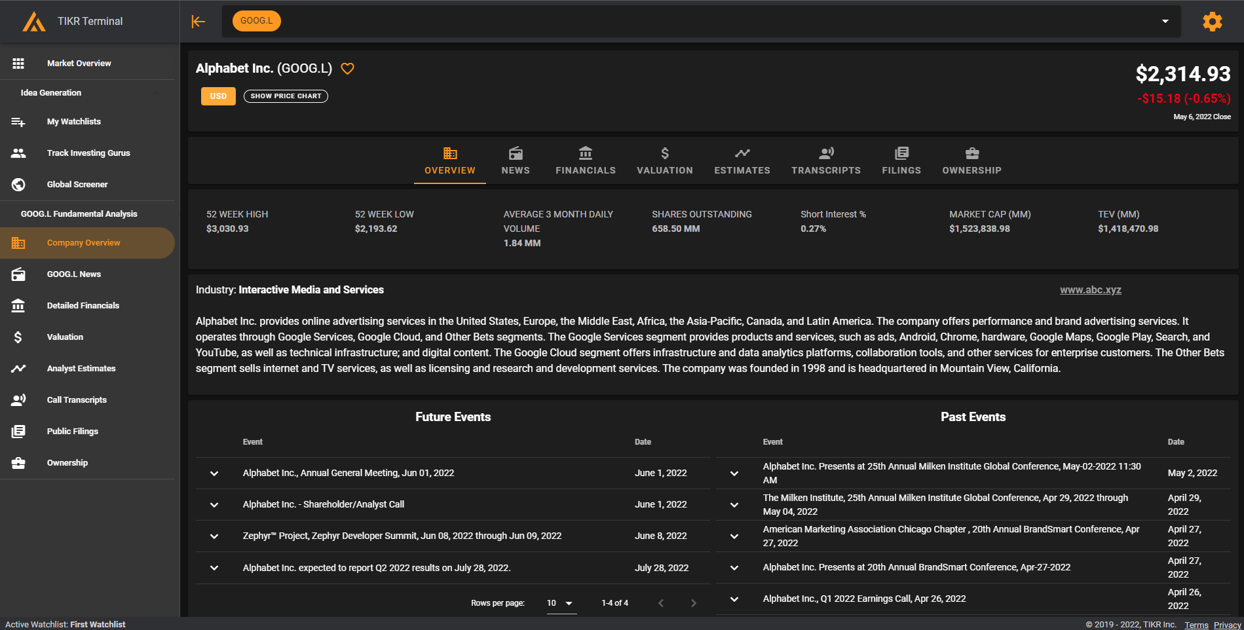Click the TIKR Terminal logo icon

[x=34, y=22]
